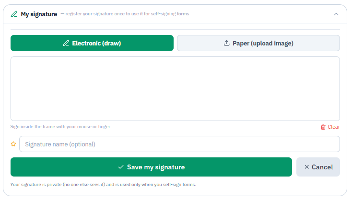Click the header subtitle about self-signing forms

(x=125, y=14)
